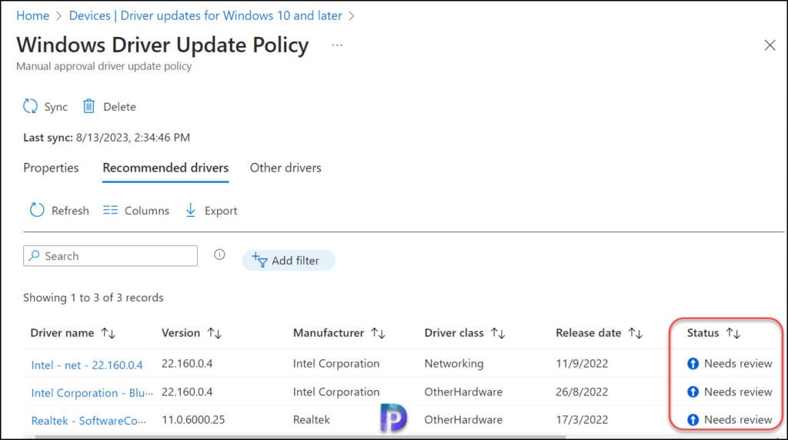Click the Refresh circular arrow icon
The height and width of the screenshot is (440, 788).
(37, 210)
